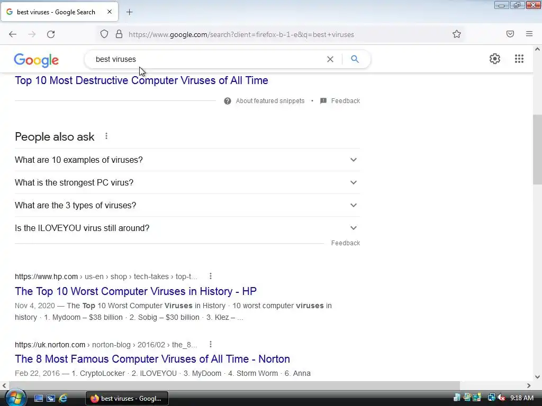The width and height of the screenshot is (542, 406).
Task: Open About featured snippets help icon
Action: pos(228,101)
